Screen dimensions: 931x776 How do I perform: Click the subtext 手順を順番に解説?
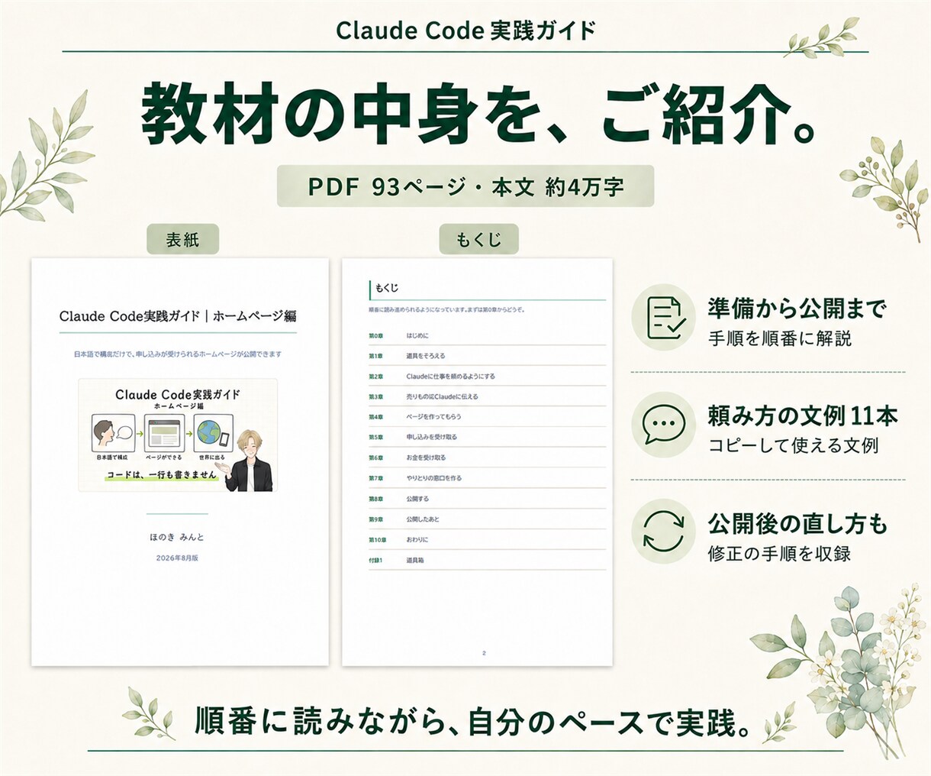coord(779,338)
